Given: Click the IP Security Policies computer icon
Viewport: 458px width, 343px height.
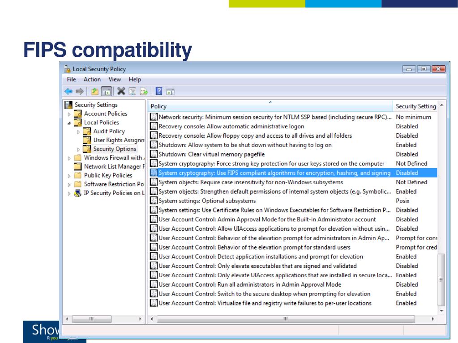Looking at the screenshot, I should coord(77,193).
